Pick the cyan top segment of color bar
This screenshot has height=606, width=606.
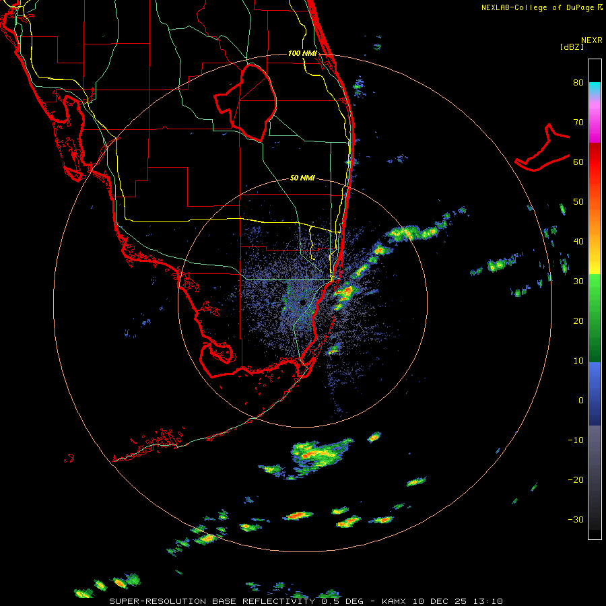coord(595,89)
